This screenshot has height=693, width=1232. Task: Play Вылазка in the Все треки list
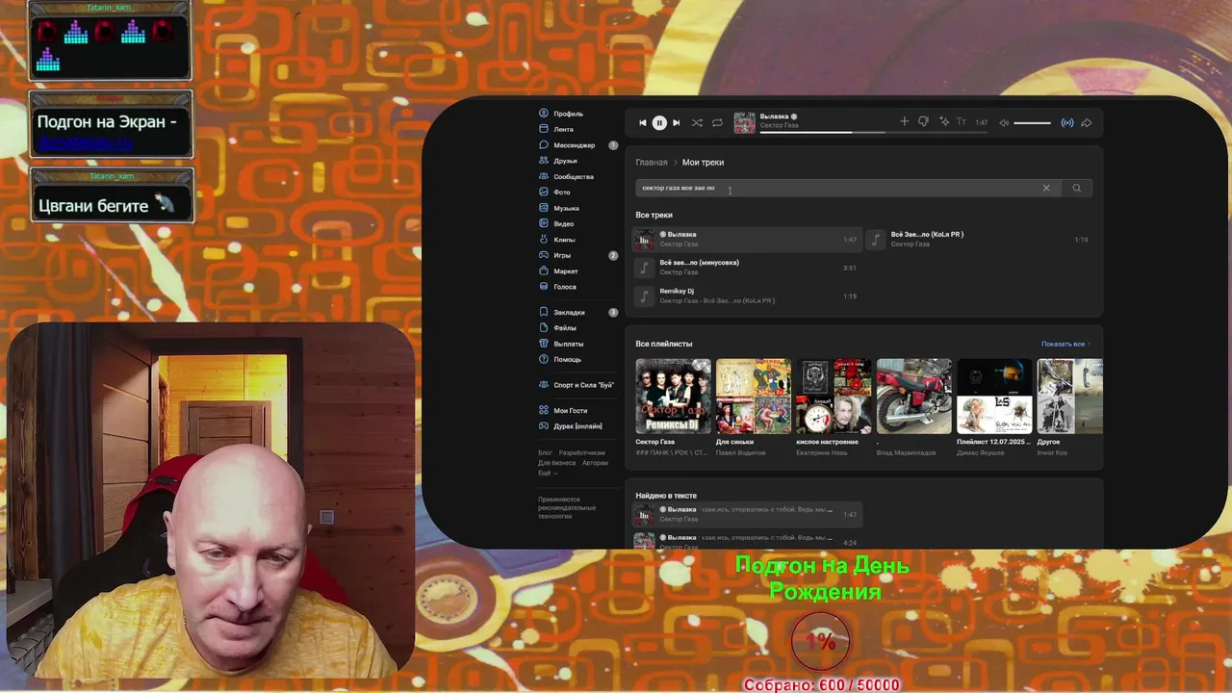[x=746, y=240]
